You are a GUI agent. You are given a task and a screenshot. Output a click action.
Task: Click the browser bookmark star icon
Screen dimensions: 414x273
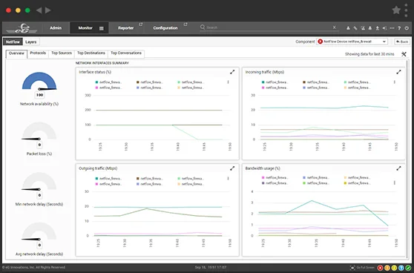396,10
